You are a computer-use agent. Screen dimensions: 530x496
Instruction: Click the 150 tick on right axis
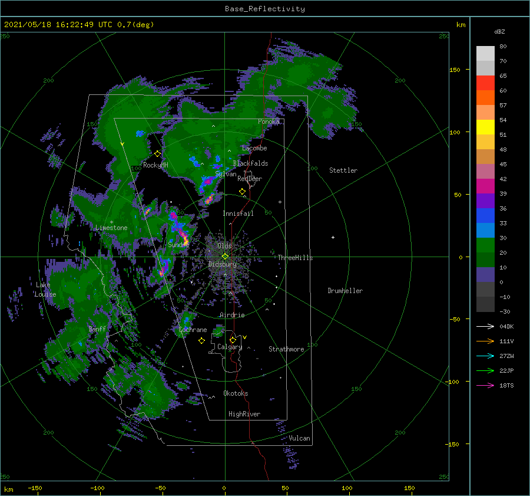coord(455,70)
